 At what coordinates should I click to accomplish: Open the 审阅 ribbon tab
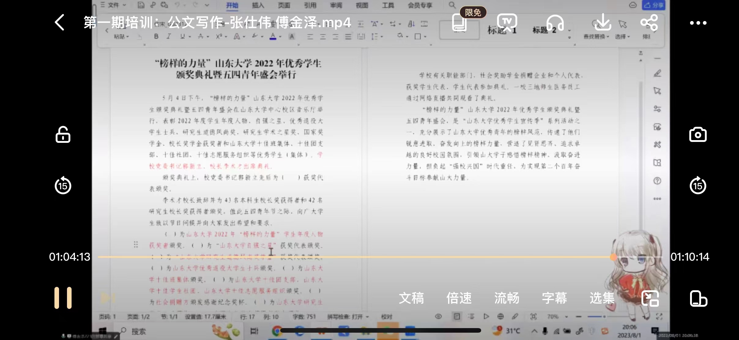tap(336, 5)
